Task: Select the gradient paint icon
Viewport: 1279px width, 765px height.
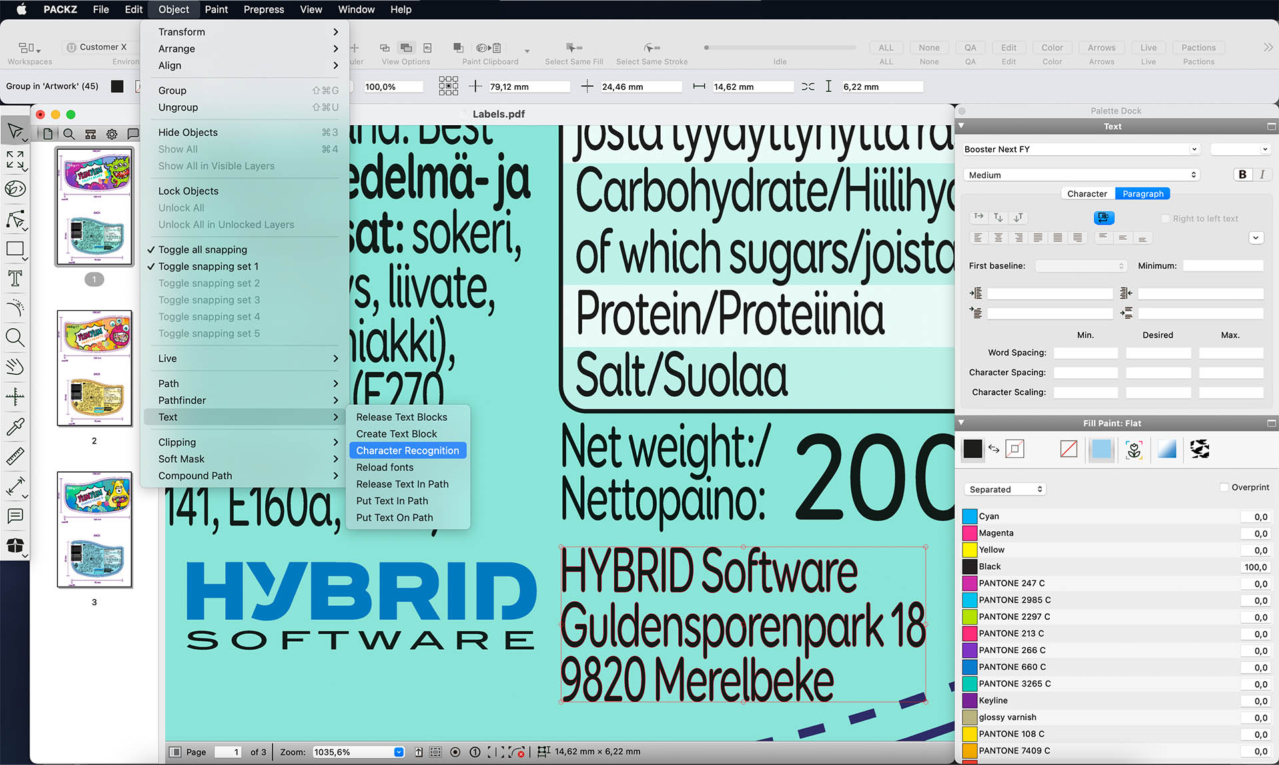Action: pos(1166,449)
